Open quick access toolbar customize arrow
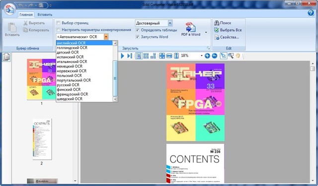This screenshot has height=186, width=318. tap(51, 5)
